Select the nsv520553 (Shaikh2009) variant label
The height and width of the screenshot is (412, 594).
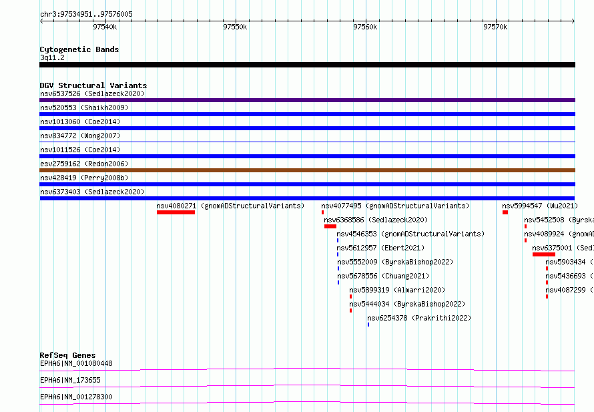pyautogui.click(x=84, y=108)
